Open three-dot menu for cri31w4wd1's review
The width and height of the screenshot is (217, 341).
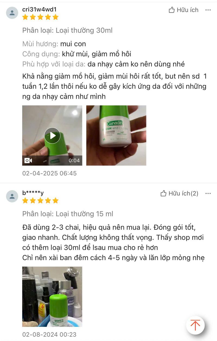coord(208,10)
